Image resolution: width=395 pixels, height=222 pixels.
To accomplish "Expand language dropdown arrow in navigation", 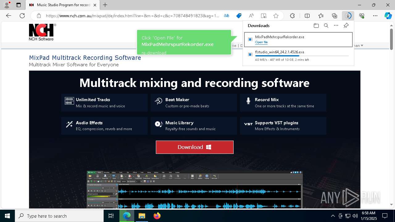I will click(x=362, y=46).
